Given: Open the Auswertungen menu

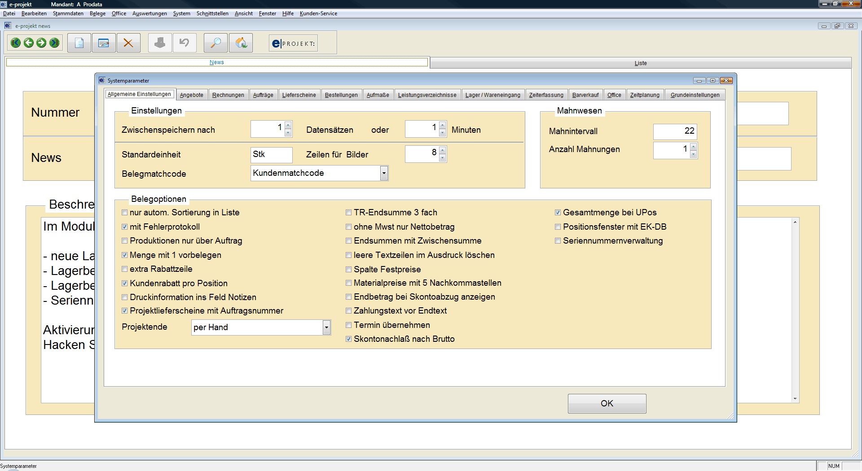Looking at the screenshot, I should 150,13.
